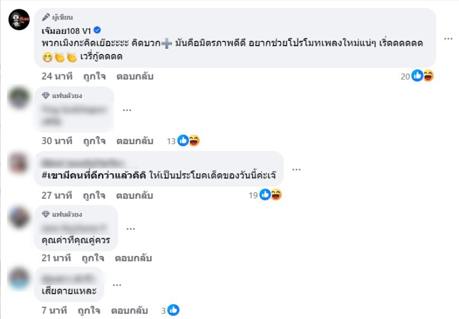Image resolution: width=459 pixels, height=319 pixels.
Task: Toggle ถูกใจ (Like) on the เจ๊มอย108 V1 comment
Action: click(x=94, y=76)
